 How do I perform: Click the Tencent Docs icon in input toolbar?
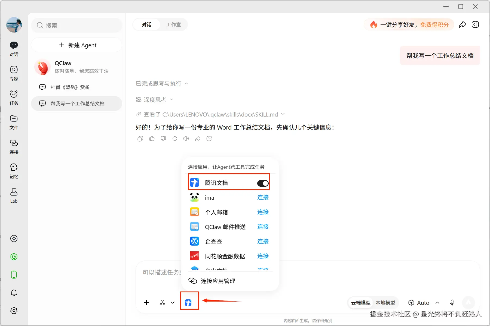click(188, 303)
